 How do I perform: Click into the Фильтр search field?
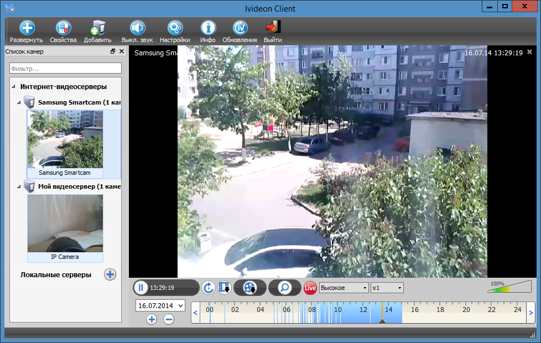point(66,69)
